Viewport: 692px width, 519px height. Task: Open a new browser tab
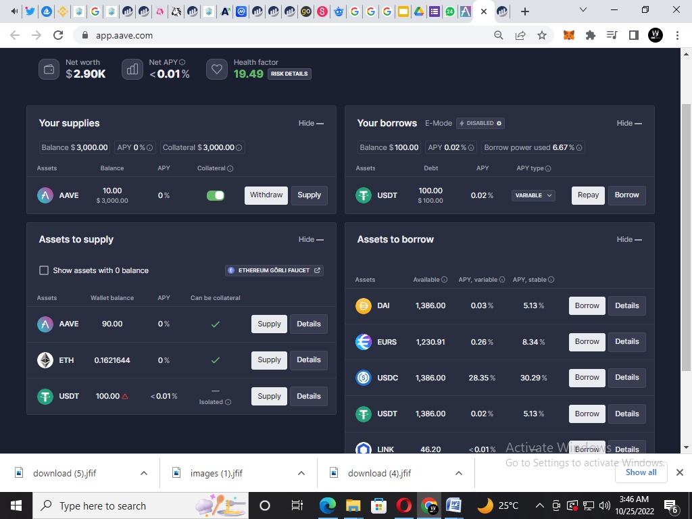click(524, 11)
